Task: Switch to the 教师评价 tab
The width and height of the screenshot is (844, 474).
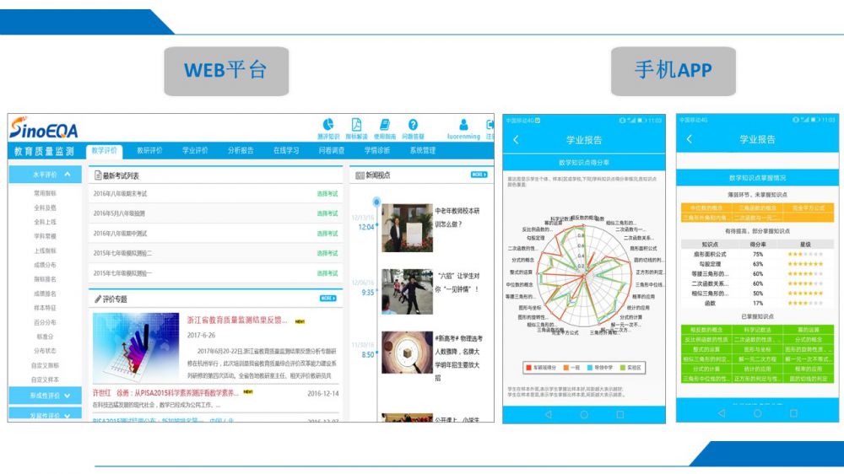Action: 149,151
